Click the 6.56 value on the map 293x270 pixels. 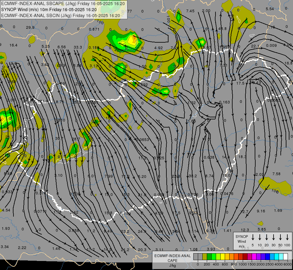(x=61, y=47)
